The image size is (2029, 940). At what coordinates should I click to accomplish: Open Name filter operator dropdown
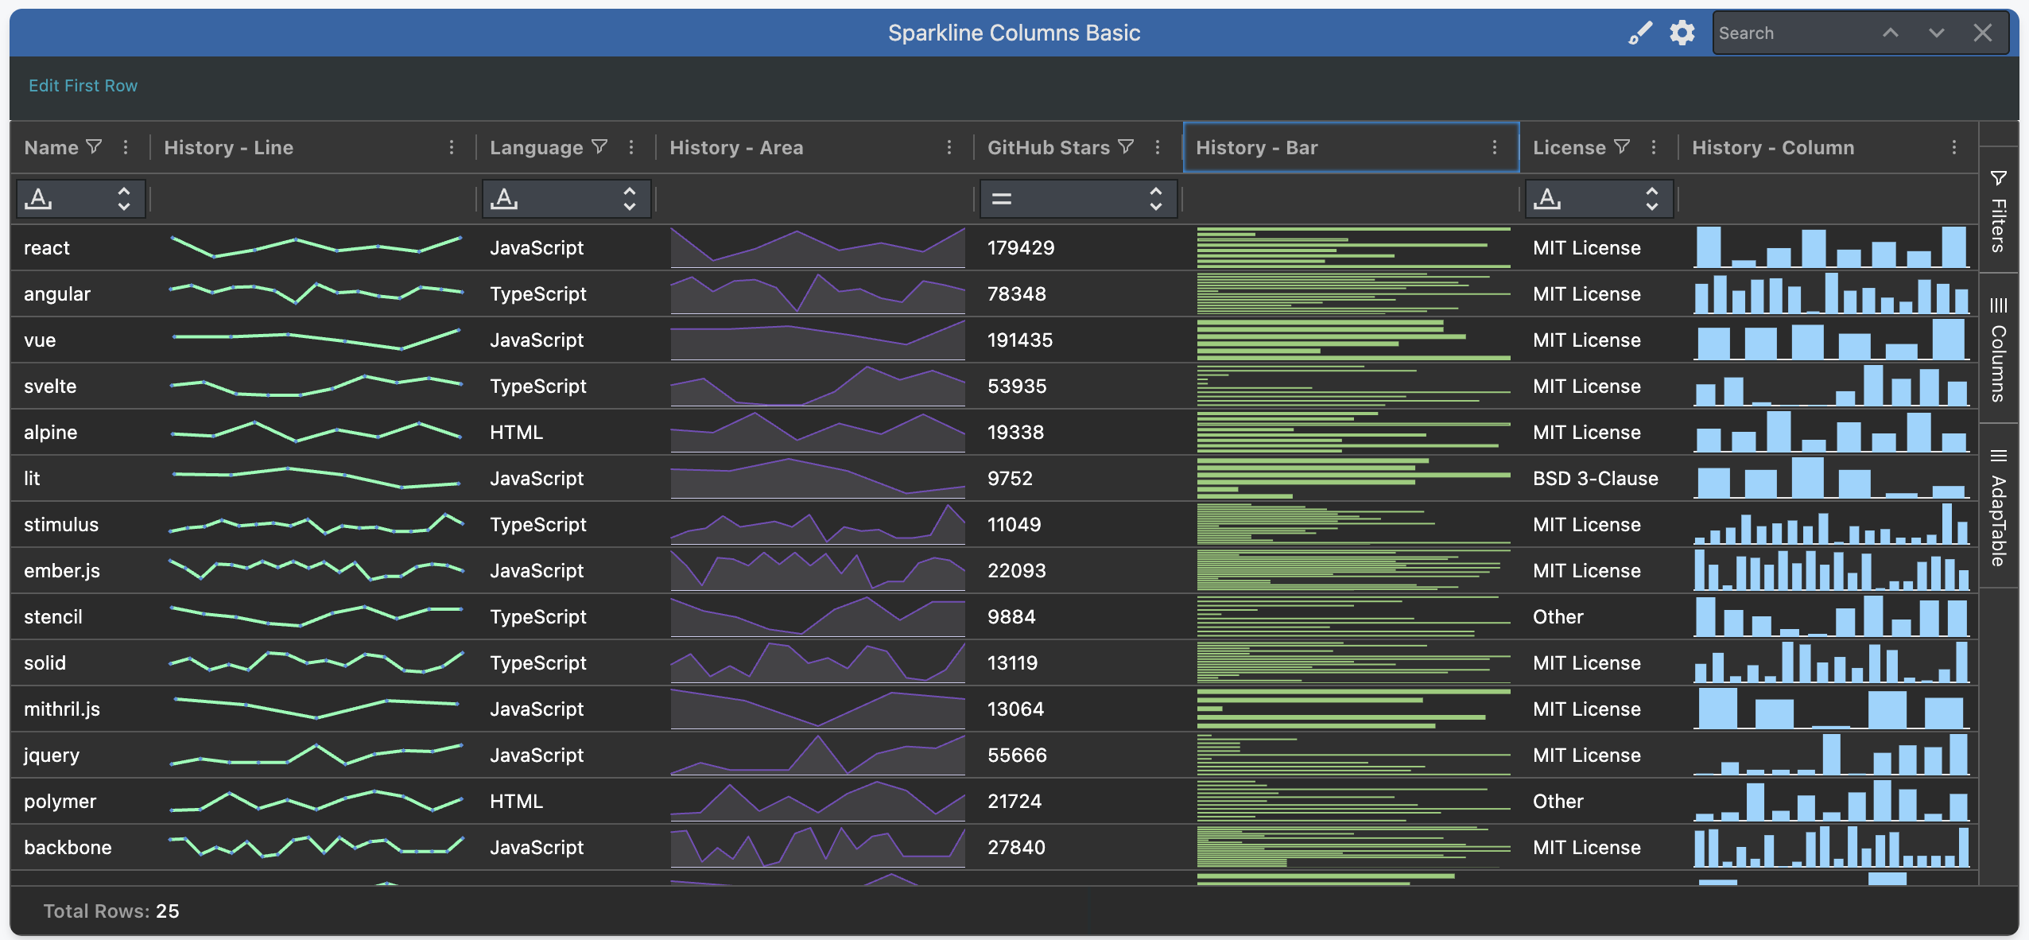80,199
